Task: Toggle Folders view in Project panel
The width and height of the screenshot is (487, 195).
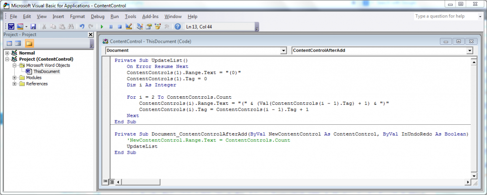Action: pos(29,43)
